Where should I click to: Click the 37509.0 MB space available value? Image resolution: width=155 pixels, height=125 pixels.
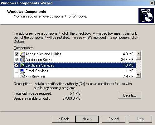pyautogui.click(x=71, y=98)
